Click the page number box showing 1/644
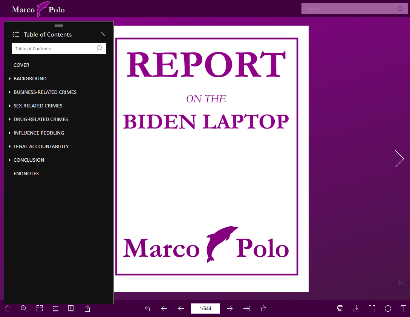Viewport: 410px width, 317px height. [x=205, y=309]
